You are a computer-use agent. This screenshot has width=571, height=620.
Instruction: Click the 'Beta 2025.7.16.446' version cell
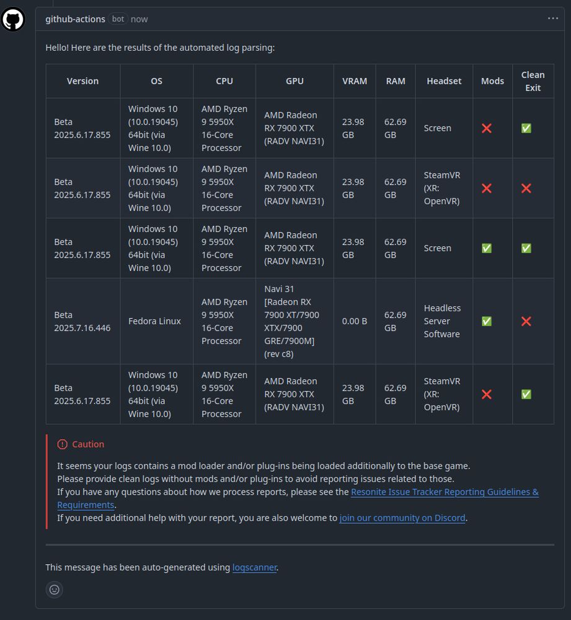click(82, 321)
